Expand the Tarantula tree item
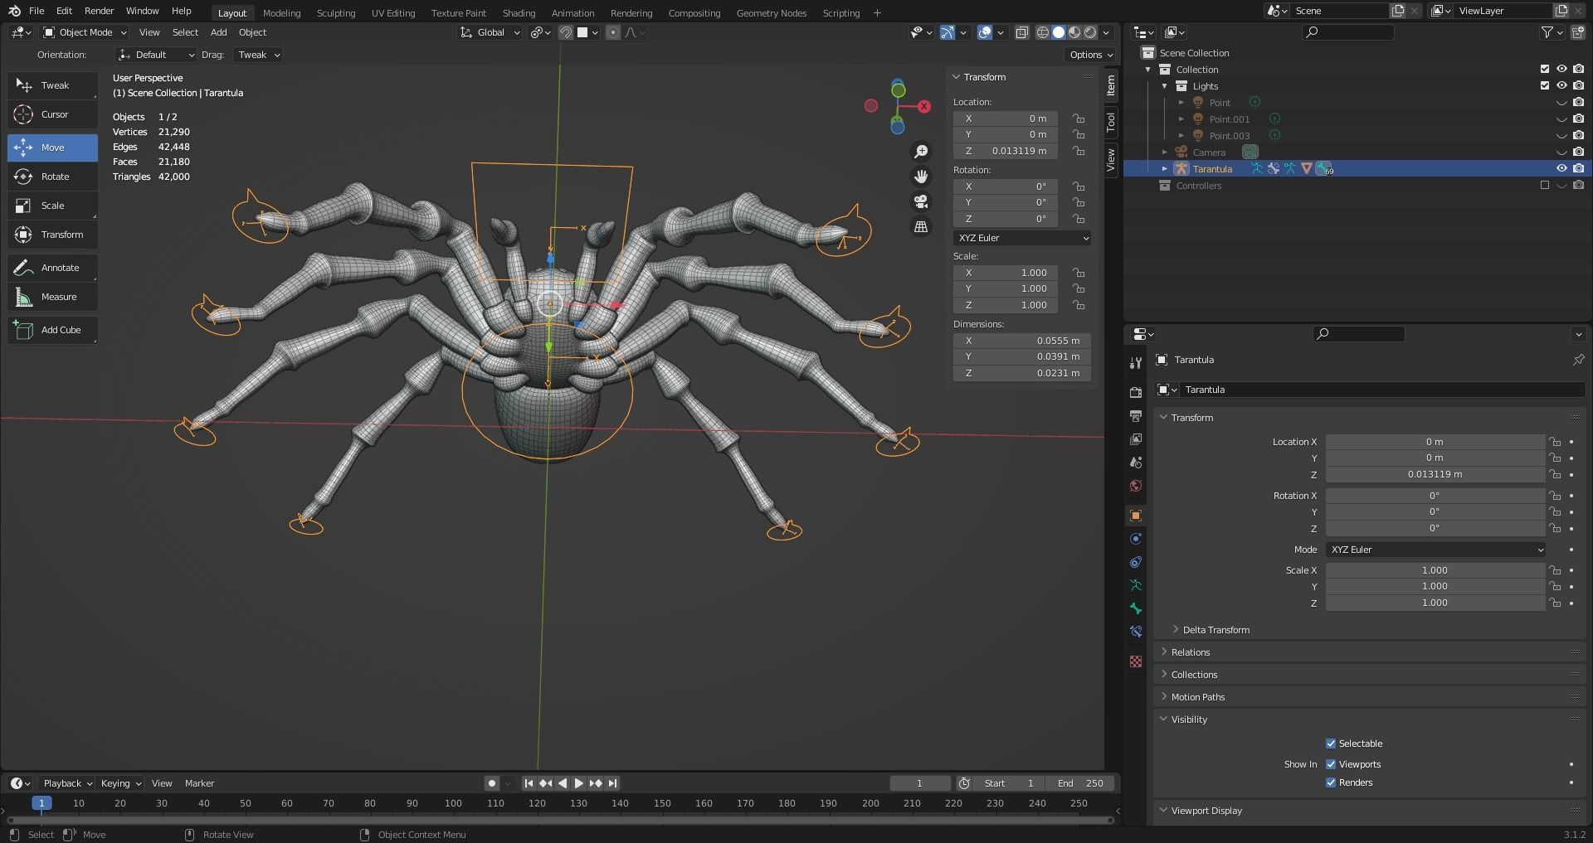The width and height of the screenshot is (1593, 843). [1164, 169]
